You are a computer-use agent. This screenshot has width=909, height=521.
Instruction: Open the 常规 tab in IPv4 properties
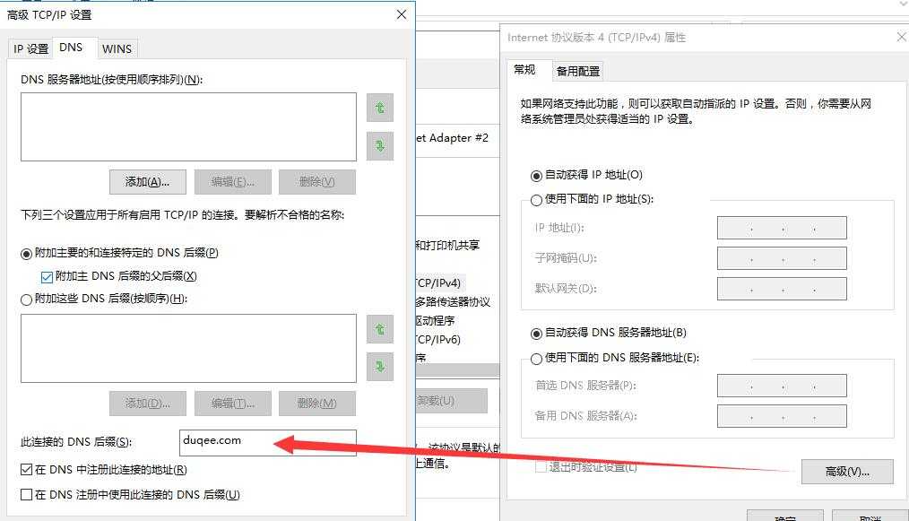(524, 70)
